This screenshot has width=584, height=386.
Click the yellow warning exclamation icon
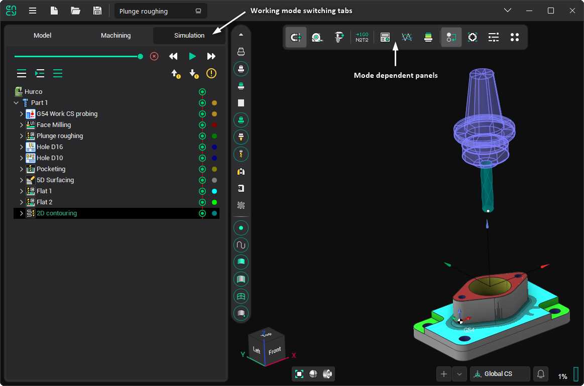pyautogui.click(x=211, y=73)
